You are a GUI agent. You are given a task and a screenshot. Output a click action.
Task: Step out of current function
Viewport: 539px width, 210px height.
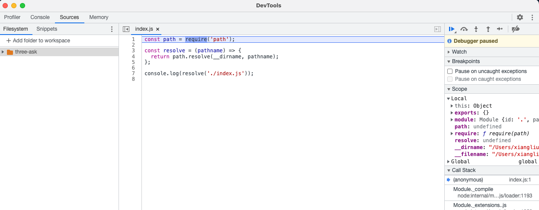[x=488, y=29]
